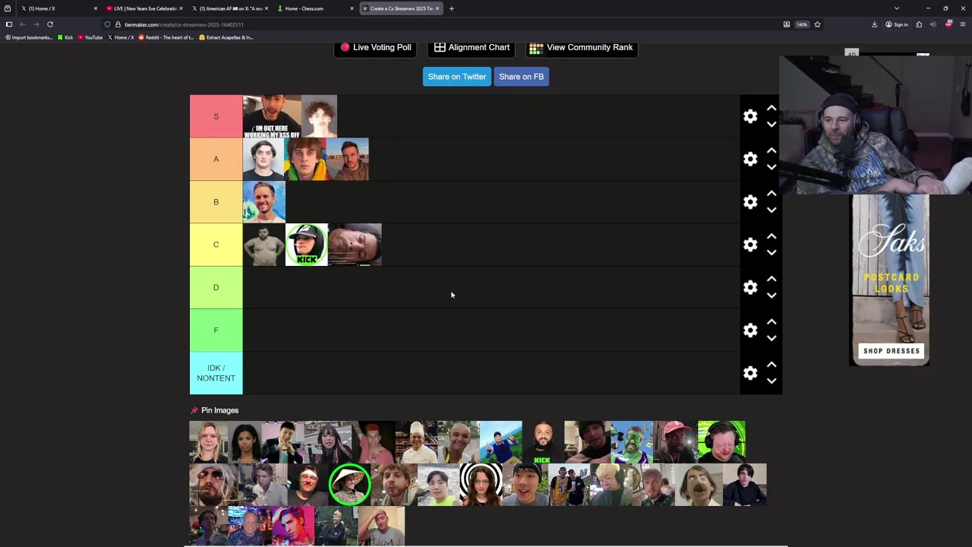Image resolution: width=972 pixels, height=547 pixels.
Task: Move S tier row up with arrow
Action: pos(772,108)
